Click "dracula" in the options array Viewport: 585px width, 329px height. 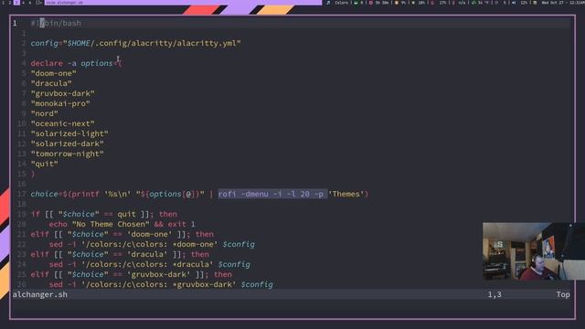pyautogui.click(x=51, y=83)
